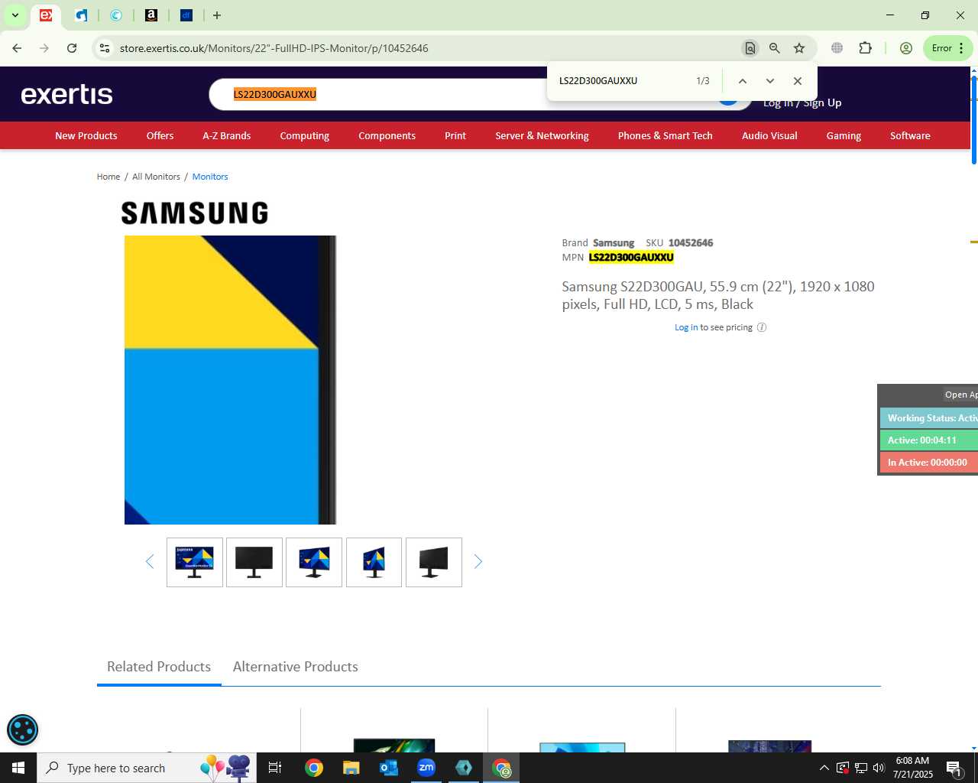Open the zoom magnifier icon in address bar
Image resolution: width=978 pixels, height=783 pixels.
click(775, 48)
